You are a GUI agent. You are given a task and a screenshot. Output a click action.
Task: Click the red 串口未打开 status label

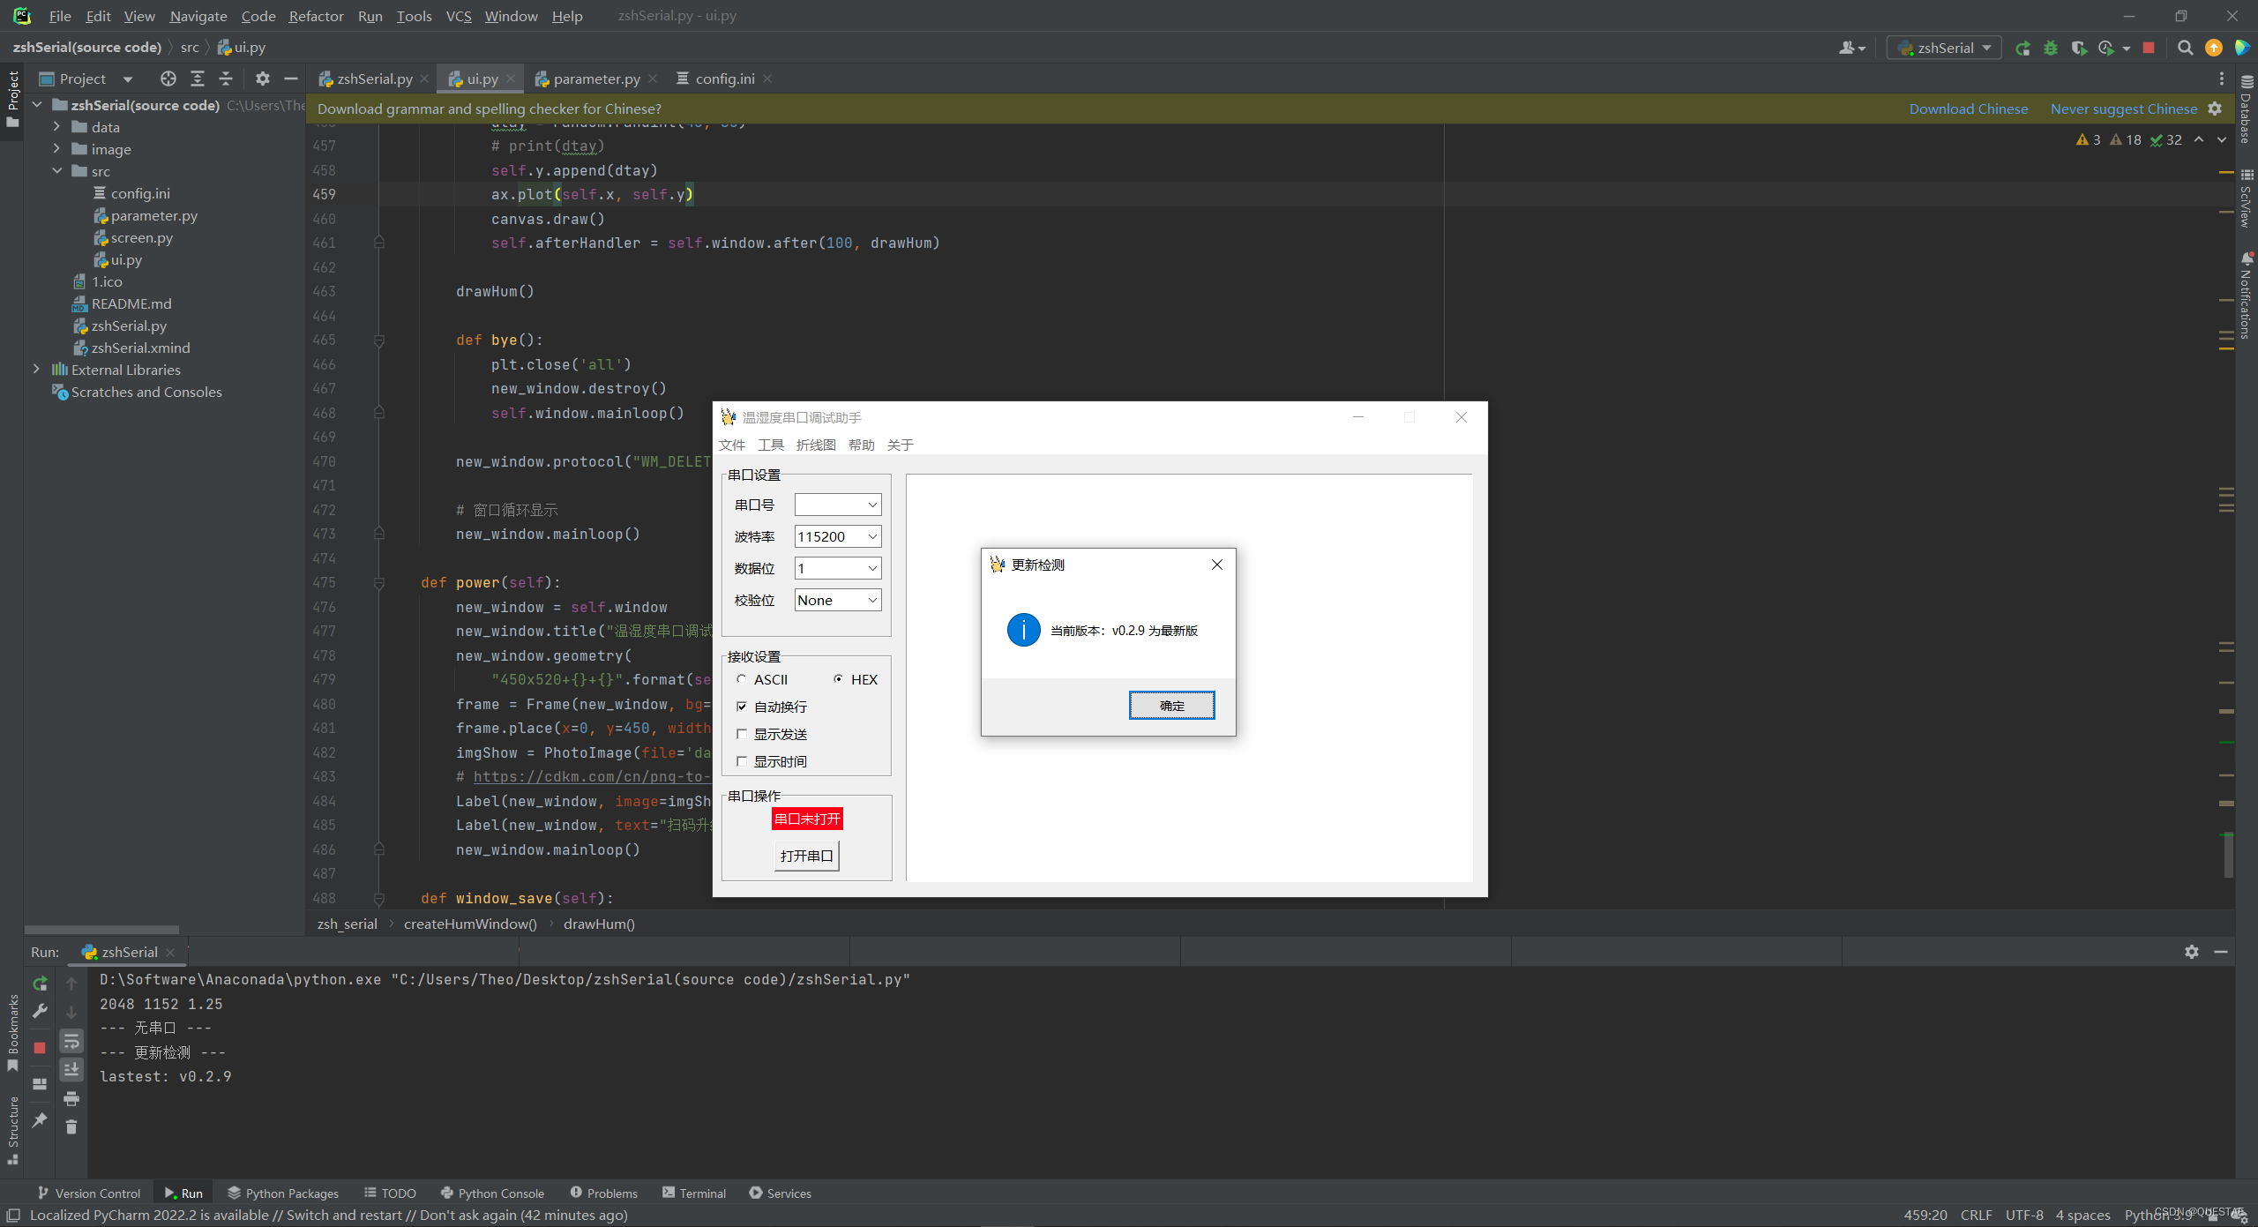[x=807, y=819]
